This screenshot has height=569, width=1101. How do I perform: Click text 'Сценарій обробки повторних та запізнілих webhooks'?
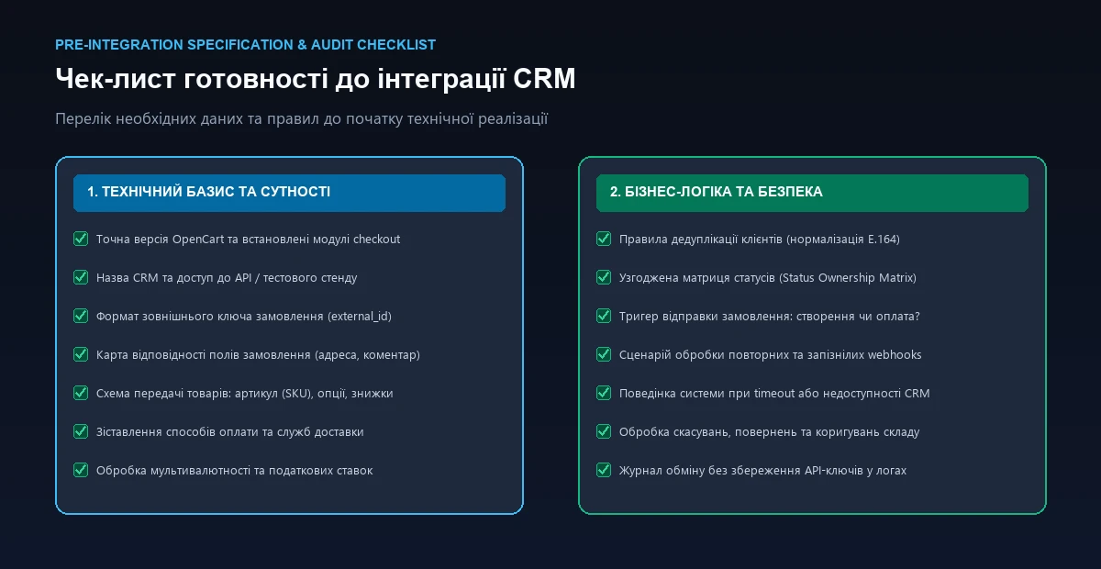click(x=770, y=354)
